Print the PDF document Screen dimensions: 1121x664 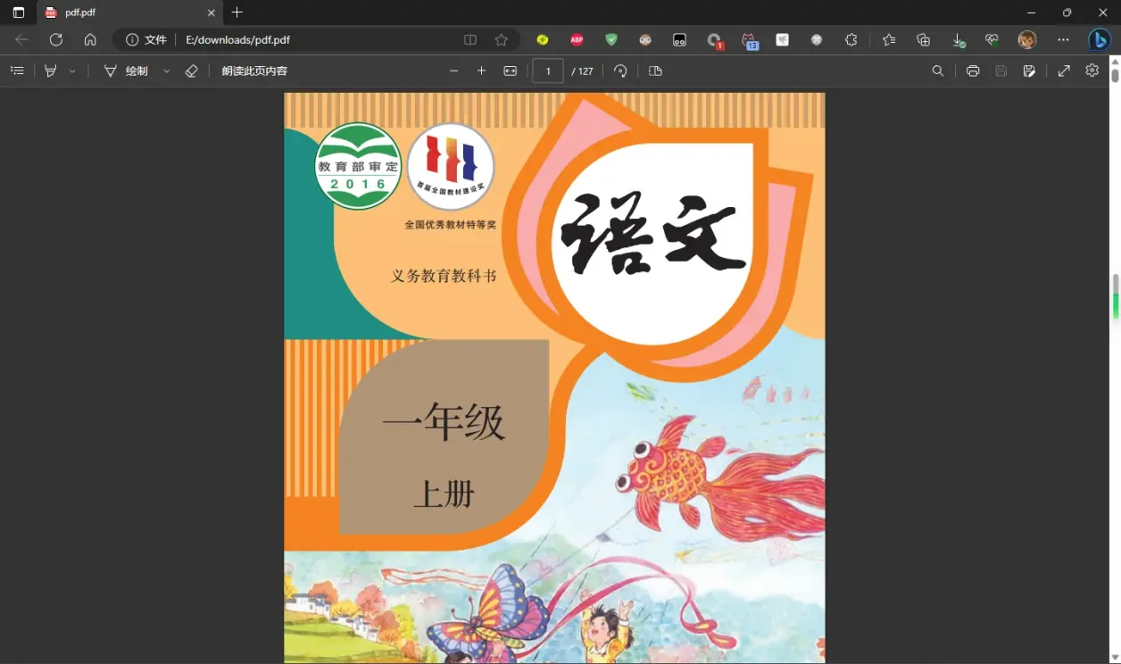pos(973,71)
